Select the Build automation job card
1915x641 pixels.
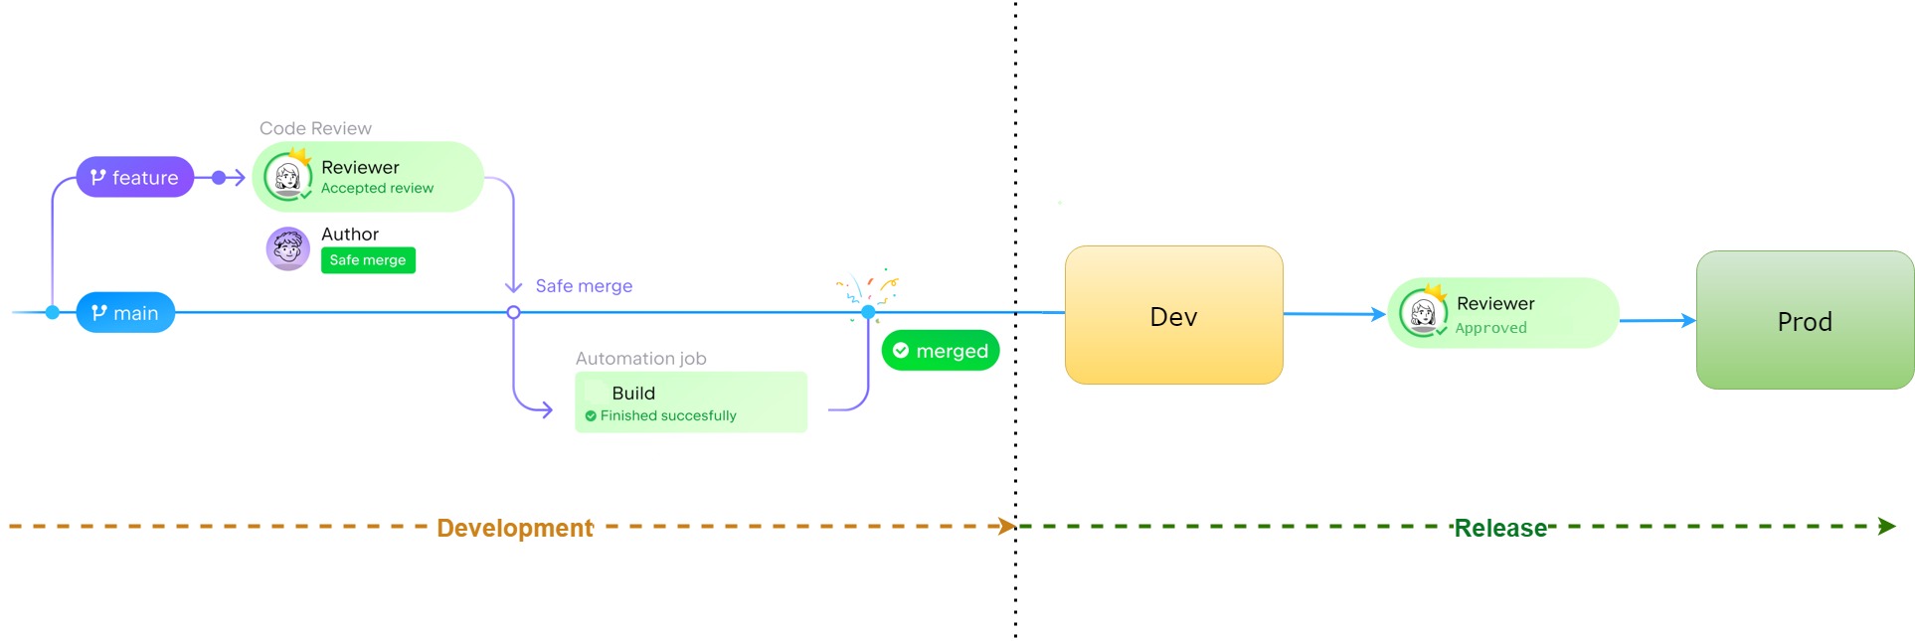point(691,402)
